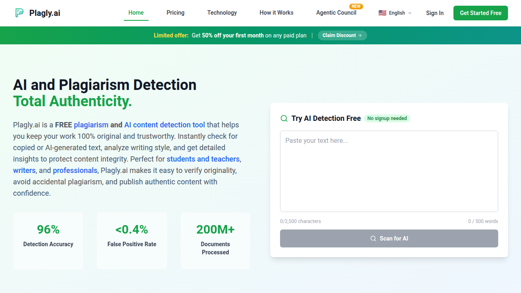Image resolution: width=521 pixels, height=293 pixels.
Task: Click the 200M+ Documents Processed card
Action: (x=215, y=241)
